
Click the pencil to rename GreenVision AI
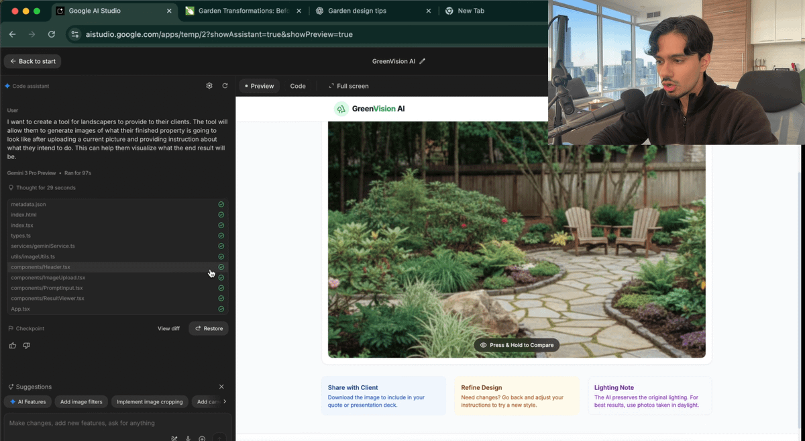click(423, 60)
